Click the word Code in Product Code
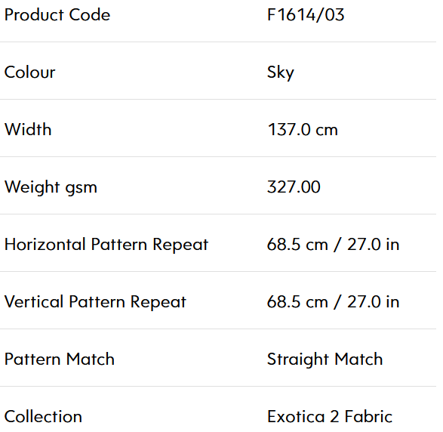 [90, 14]
